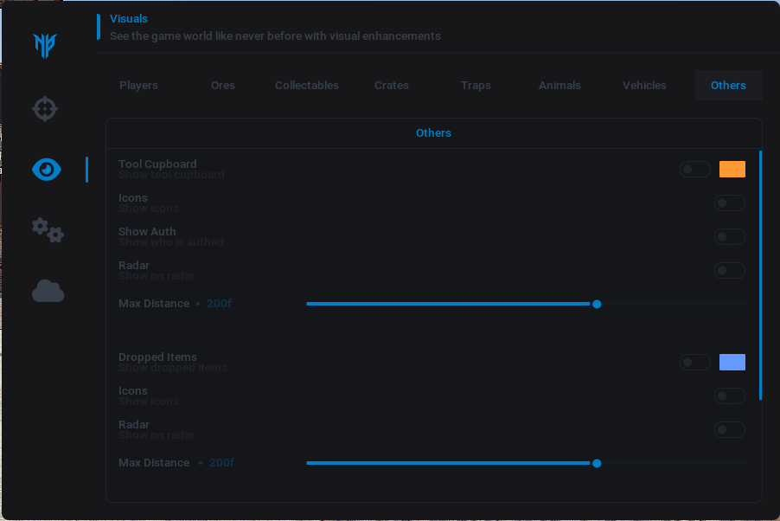
Task: Open the orange Tool Cupboard color swatch
Action: point(732,170)
